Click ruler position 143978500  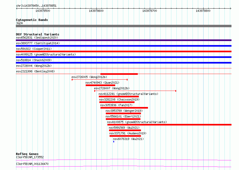[43, 11]
